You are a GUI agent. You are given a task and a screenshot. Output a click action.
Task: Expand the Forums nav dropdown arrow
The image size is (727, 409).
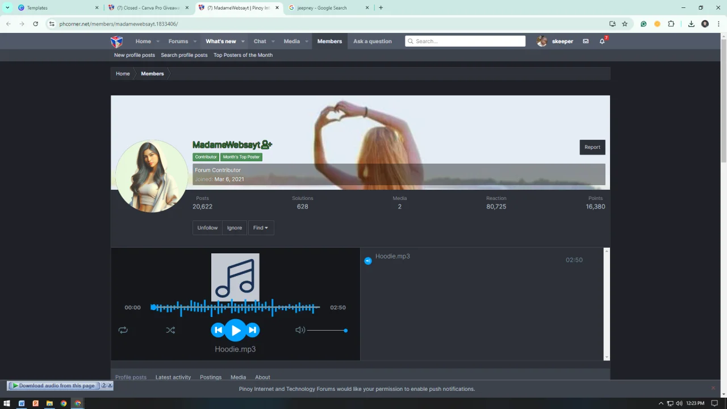[195, 41]
